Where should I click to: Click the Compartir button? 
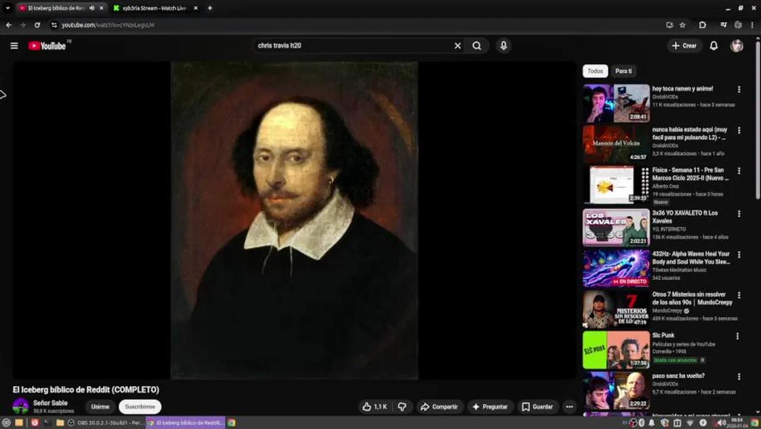(439, 407)
